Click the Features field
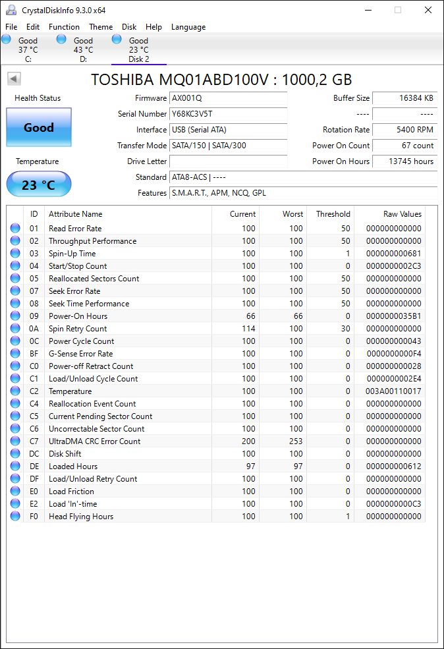Viewport: 444px width, 649px height. 303,193
